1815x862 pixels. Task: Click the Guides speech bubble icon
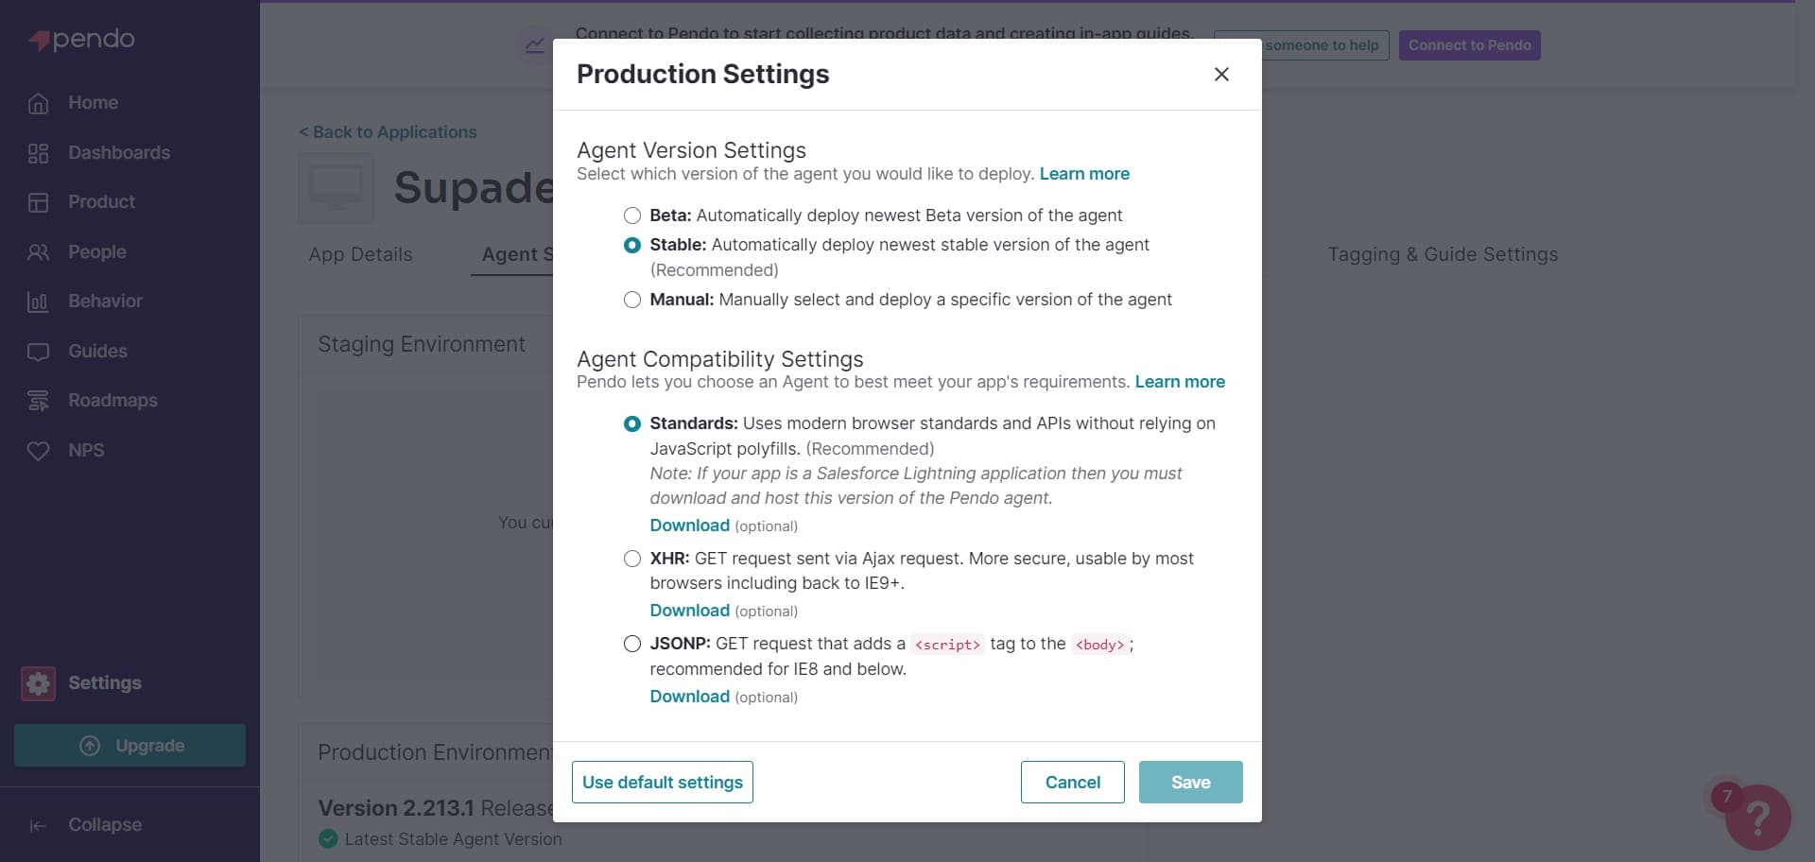coord(38,352)
